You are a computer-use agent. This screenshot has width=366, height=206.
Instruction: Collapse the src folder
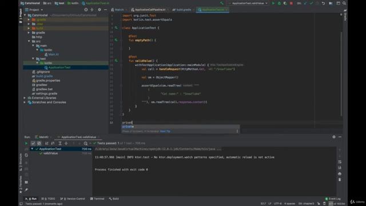(29, 41)
